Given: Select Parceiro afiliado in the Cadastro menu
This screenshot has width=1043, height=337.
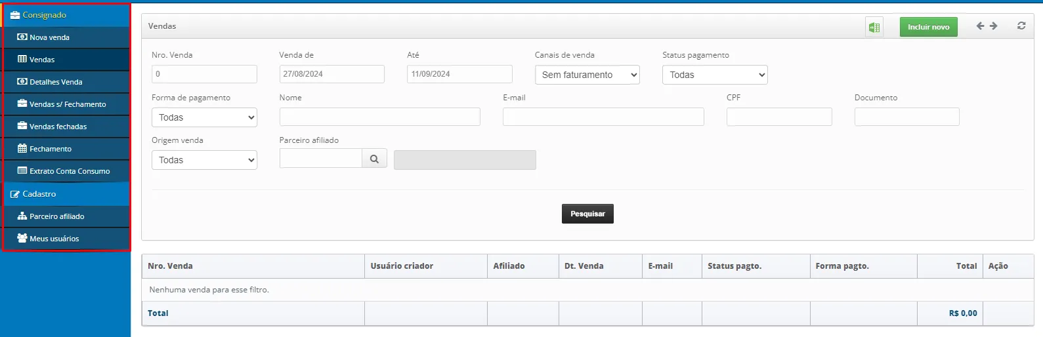Looking at the screenshot, I should (56, 216).
